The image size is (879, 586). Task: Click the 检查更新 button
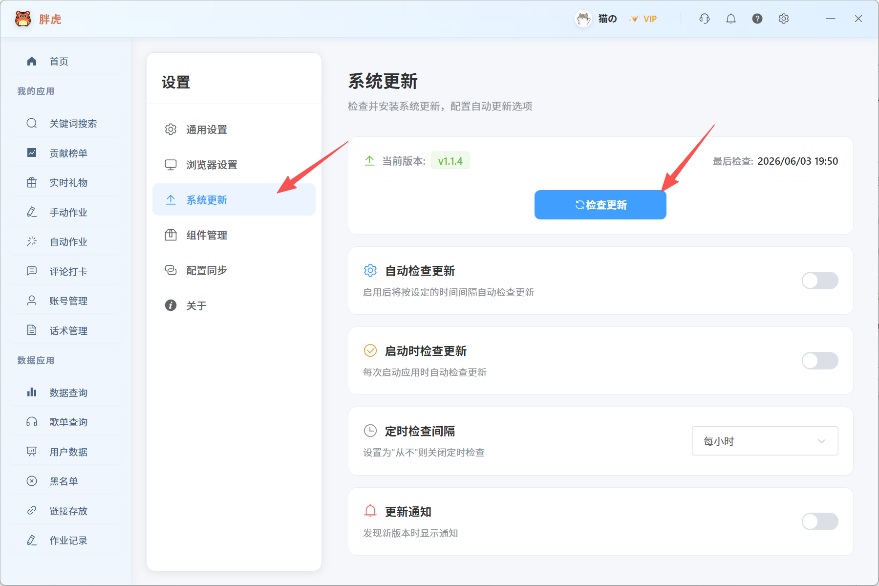[x=600, y=205]
